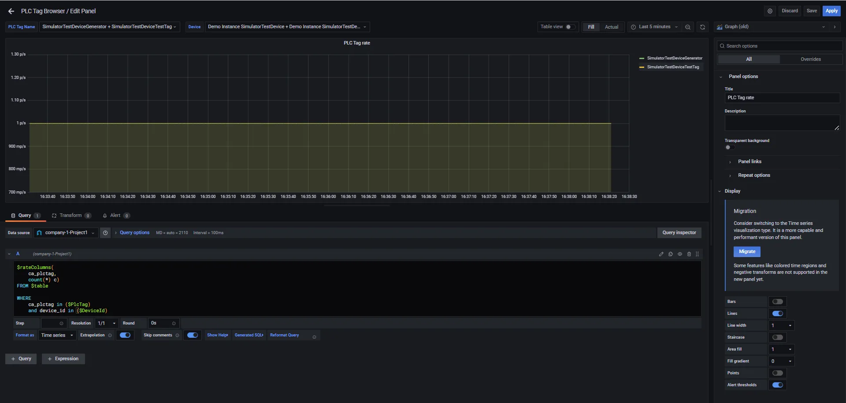Click Apply button
This screenshot has height=403, width=846.
point(831,11)
